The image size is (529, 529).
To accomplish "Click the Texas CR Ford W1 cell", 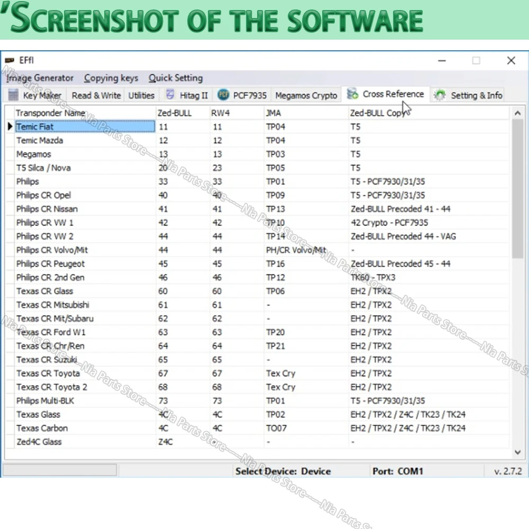I will [85, 332].
